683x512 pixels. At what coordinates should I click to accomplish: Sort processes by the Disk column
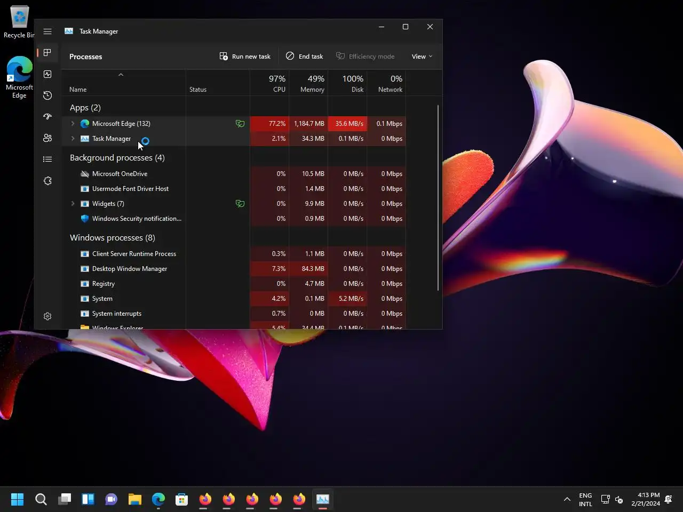click(347, 83)
